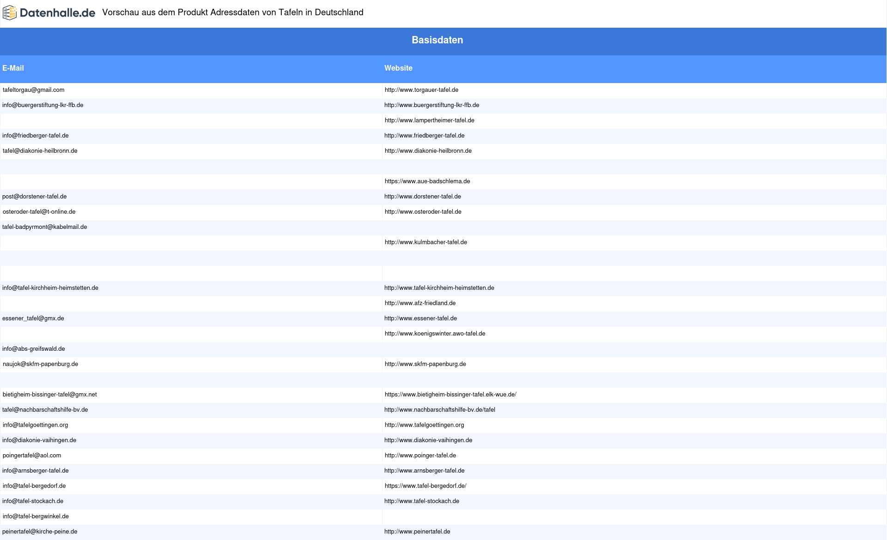Image resolution: width=887 pixels, height=540 pixels.
Task: Open the torgauer-tafel.de website link
Action: point(421,90)
